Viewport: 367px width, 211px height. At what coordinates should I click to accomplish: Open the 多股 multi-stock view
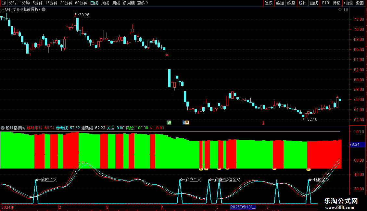(x=291, y=3)
